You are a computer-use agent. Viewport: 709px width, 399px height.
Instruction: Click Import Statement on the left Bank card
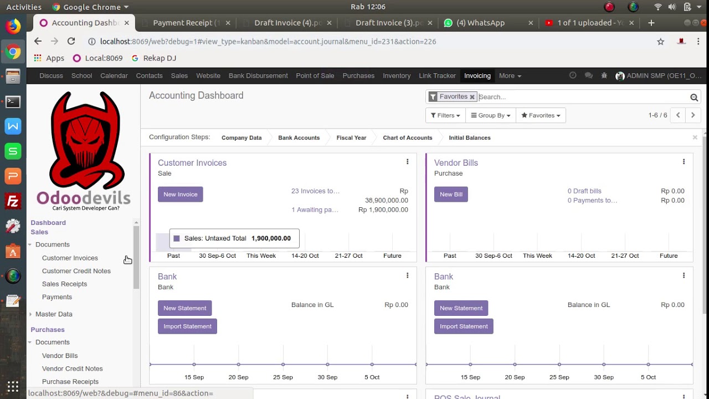click(x=187, y=326)
